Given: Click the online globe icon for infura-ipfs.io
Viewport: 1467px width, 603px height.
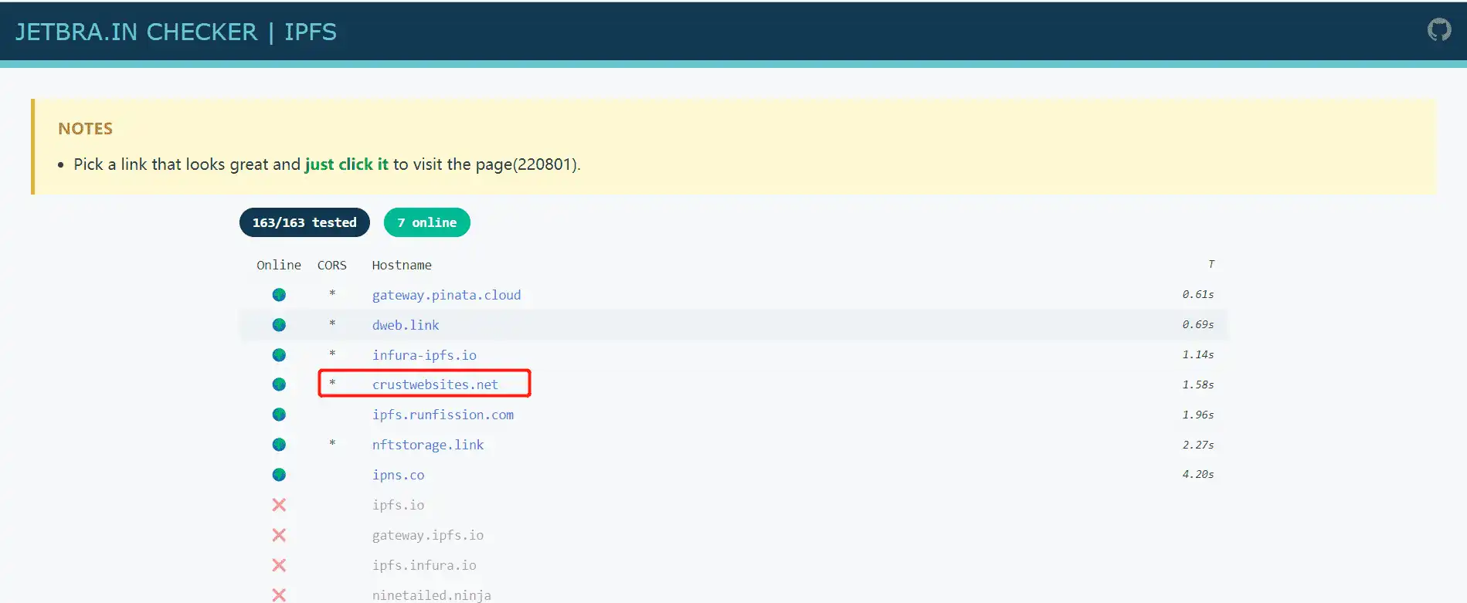Looking at the screenshot, I should 279,355.
